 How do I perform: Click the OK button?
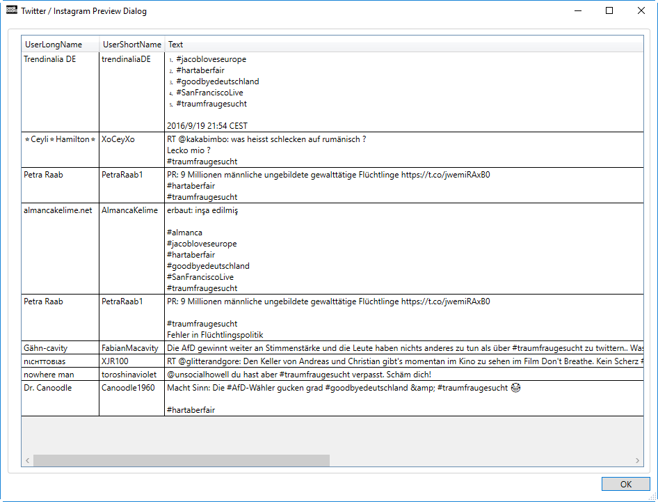coord(625,484)
